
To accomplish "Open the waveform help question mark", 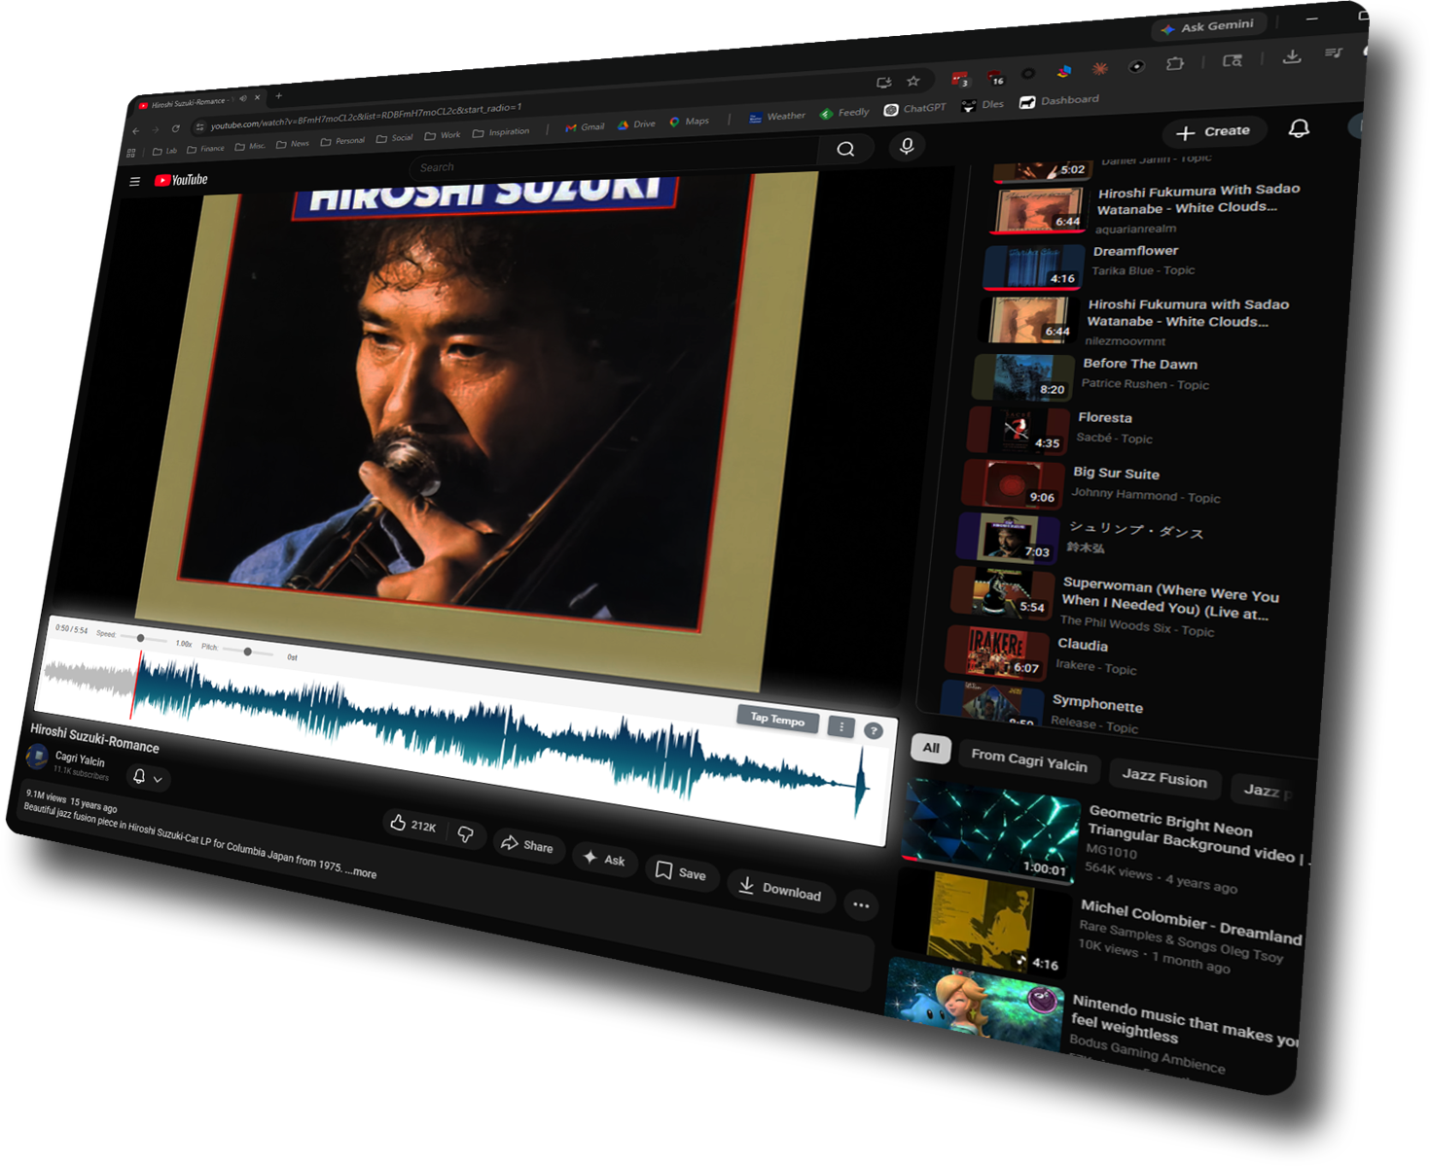I will pyautogui.click(x=873, y=731).
